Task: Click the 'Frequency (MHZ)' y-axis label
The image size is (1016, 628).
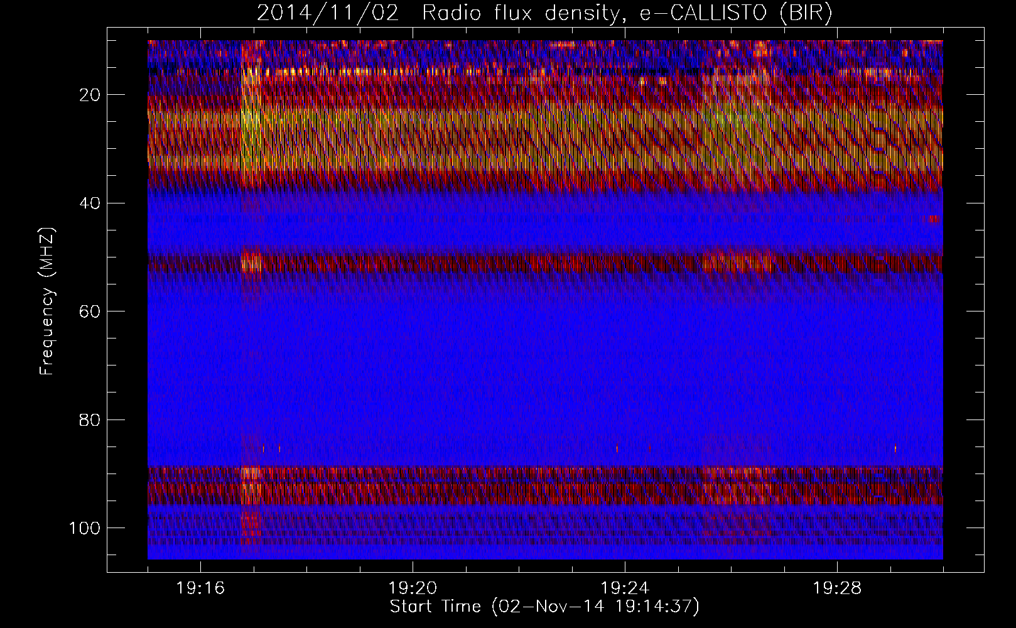Action: 48,302
